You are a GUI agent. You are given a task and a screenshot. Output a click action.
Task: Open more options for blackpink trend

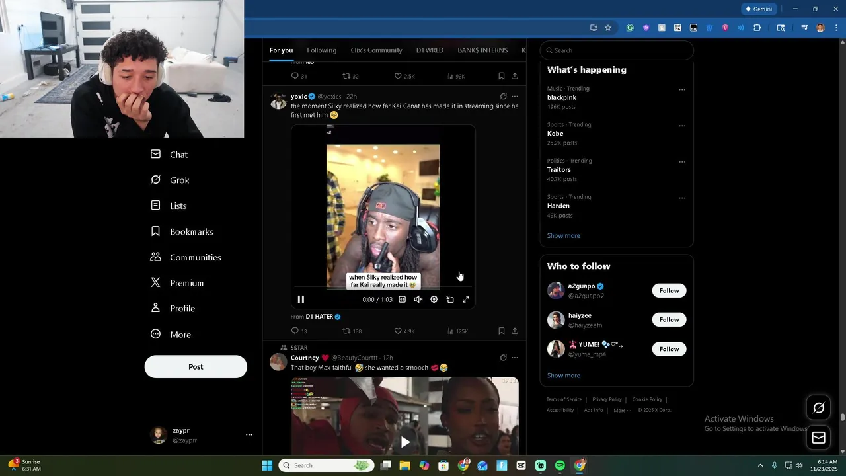[x=682, y=90]
